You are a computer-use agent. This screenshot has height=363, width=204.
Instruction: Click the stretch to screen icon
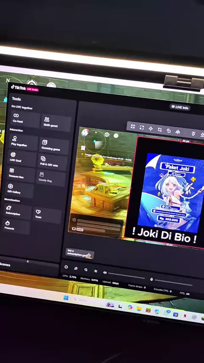tap(142, 128)
